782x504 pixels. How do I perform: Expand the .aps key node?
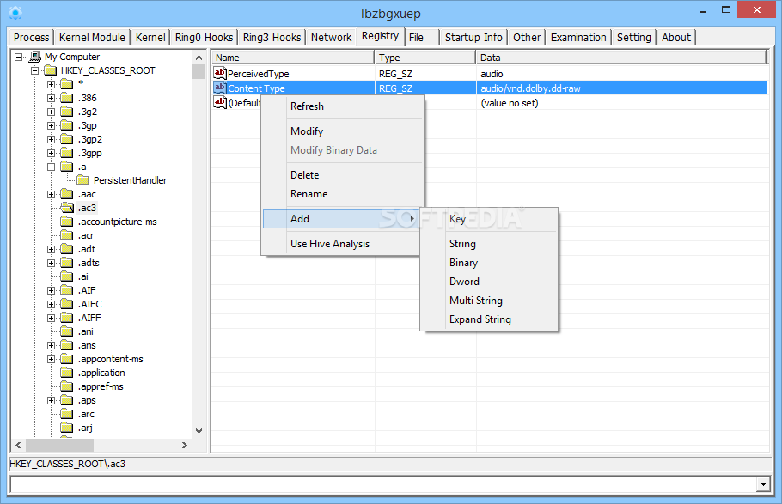(x=51, y=400)
